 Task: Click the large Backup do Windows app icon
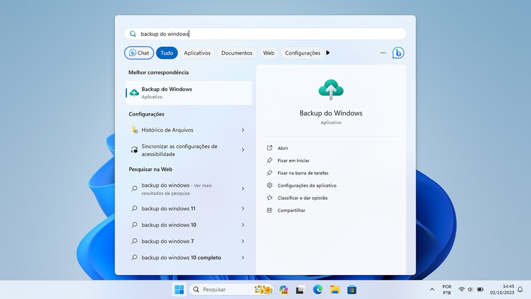(331, 90)
